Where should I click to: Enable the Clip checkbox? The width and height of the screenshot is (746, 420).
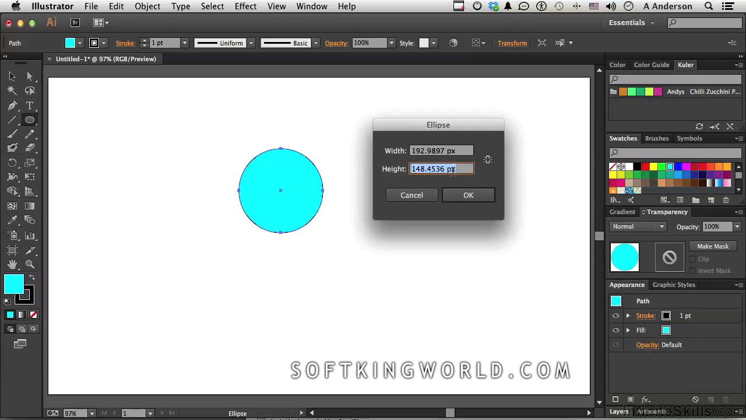pos(692,259)
